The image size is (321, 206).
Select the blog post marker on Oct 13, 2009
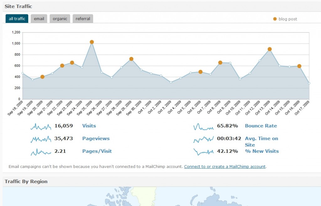pos(270,49)
